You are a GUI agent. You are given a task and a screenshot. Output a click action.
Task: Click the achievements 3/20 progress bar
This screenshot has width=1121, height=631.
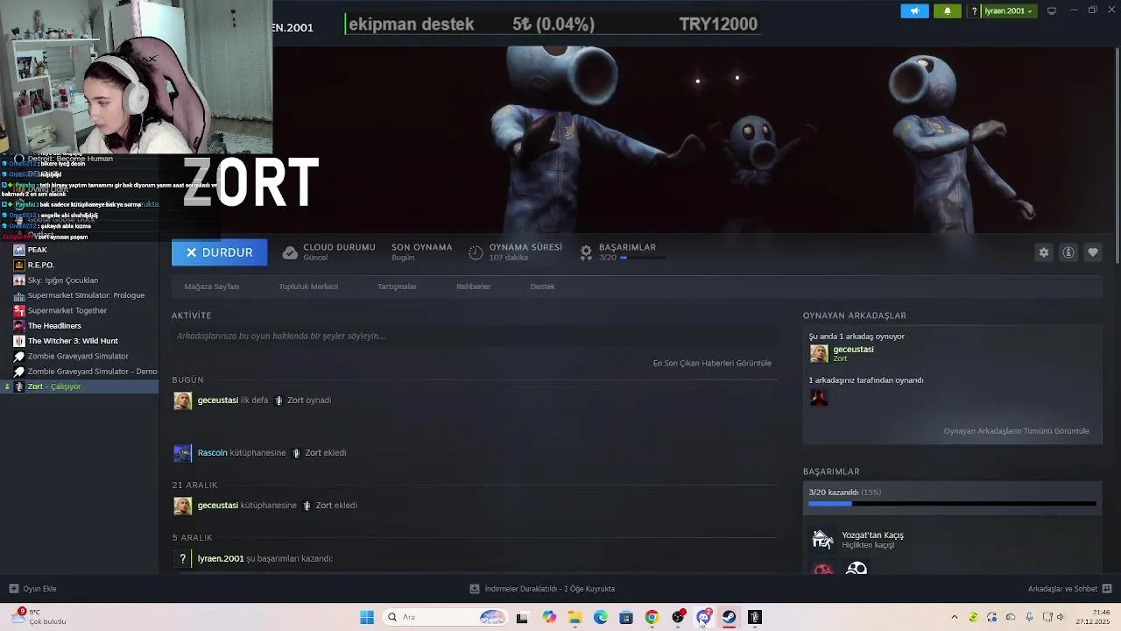[952, 504]
